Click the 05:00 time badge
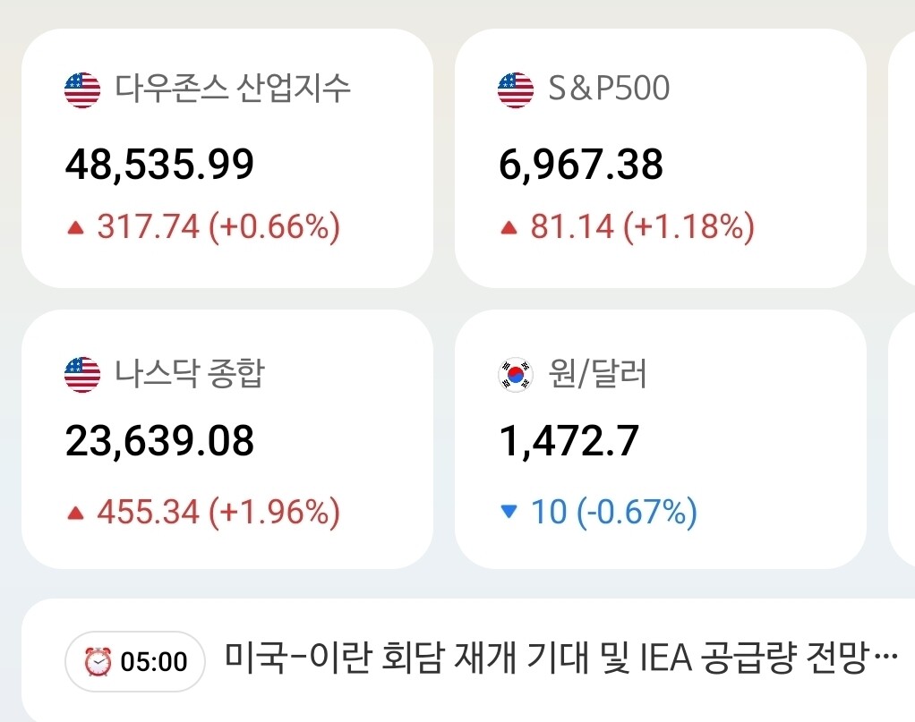Viewport: 915px width, 722px height. pyautogui.click(x=153, y=662)
